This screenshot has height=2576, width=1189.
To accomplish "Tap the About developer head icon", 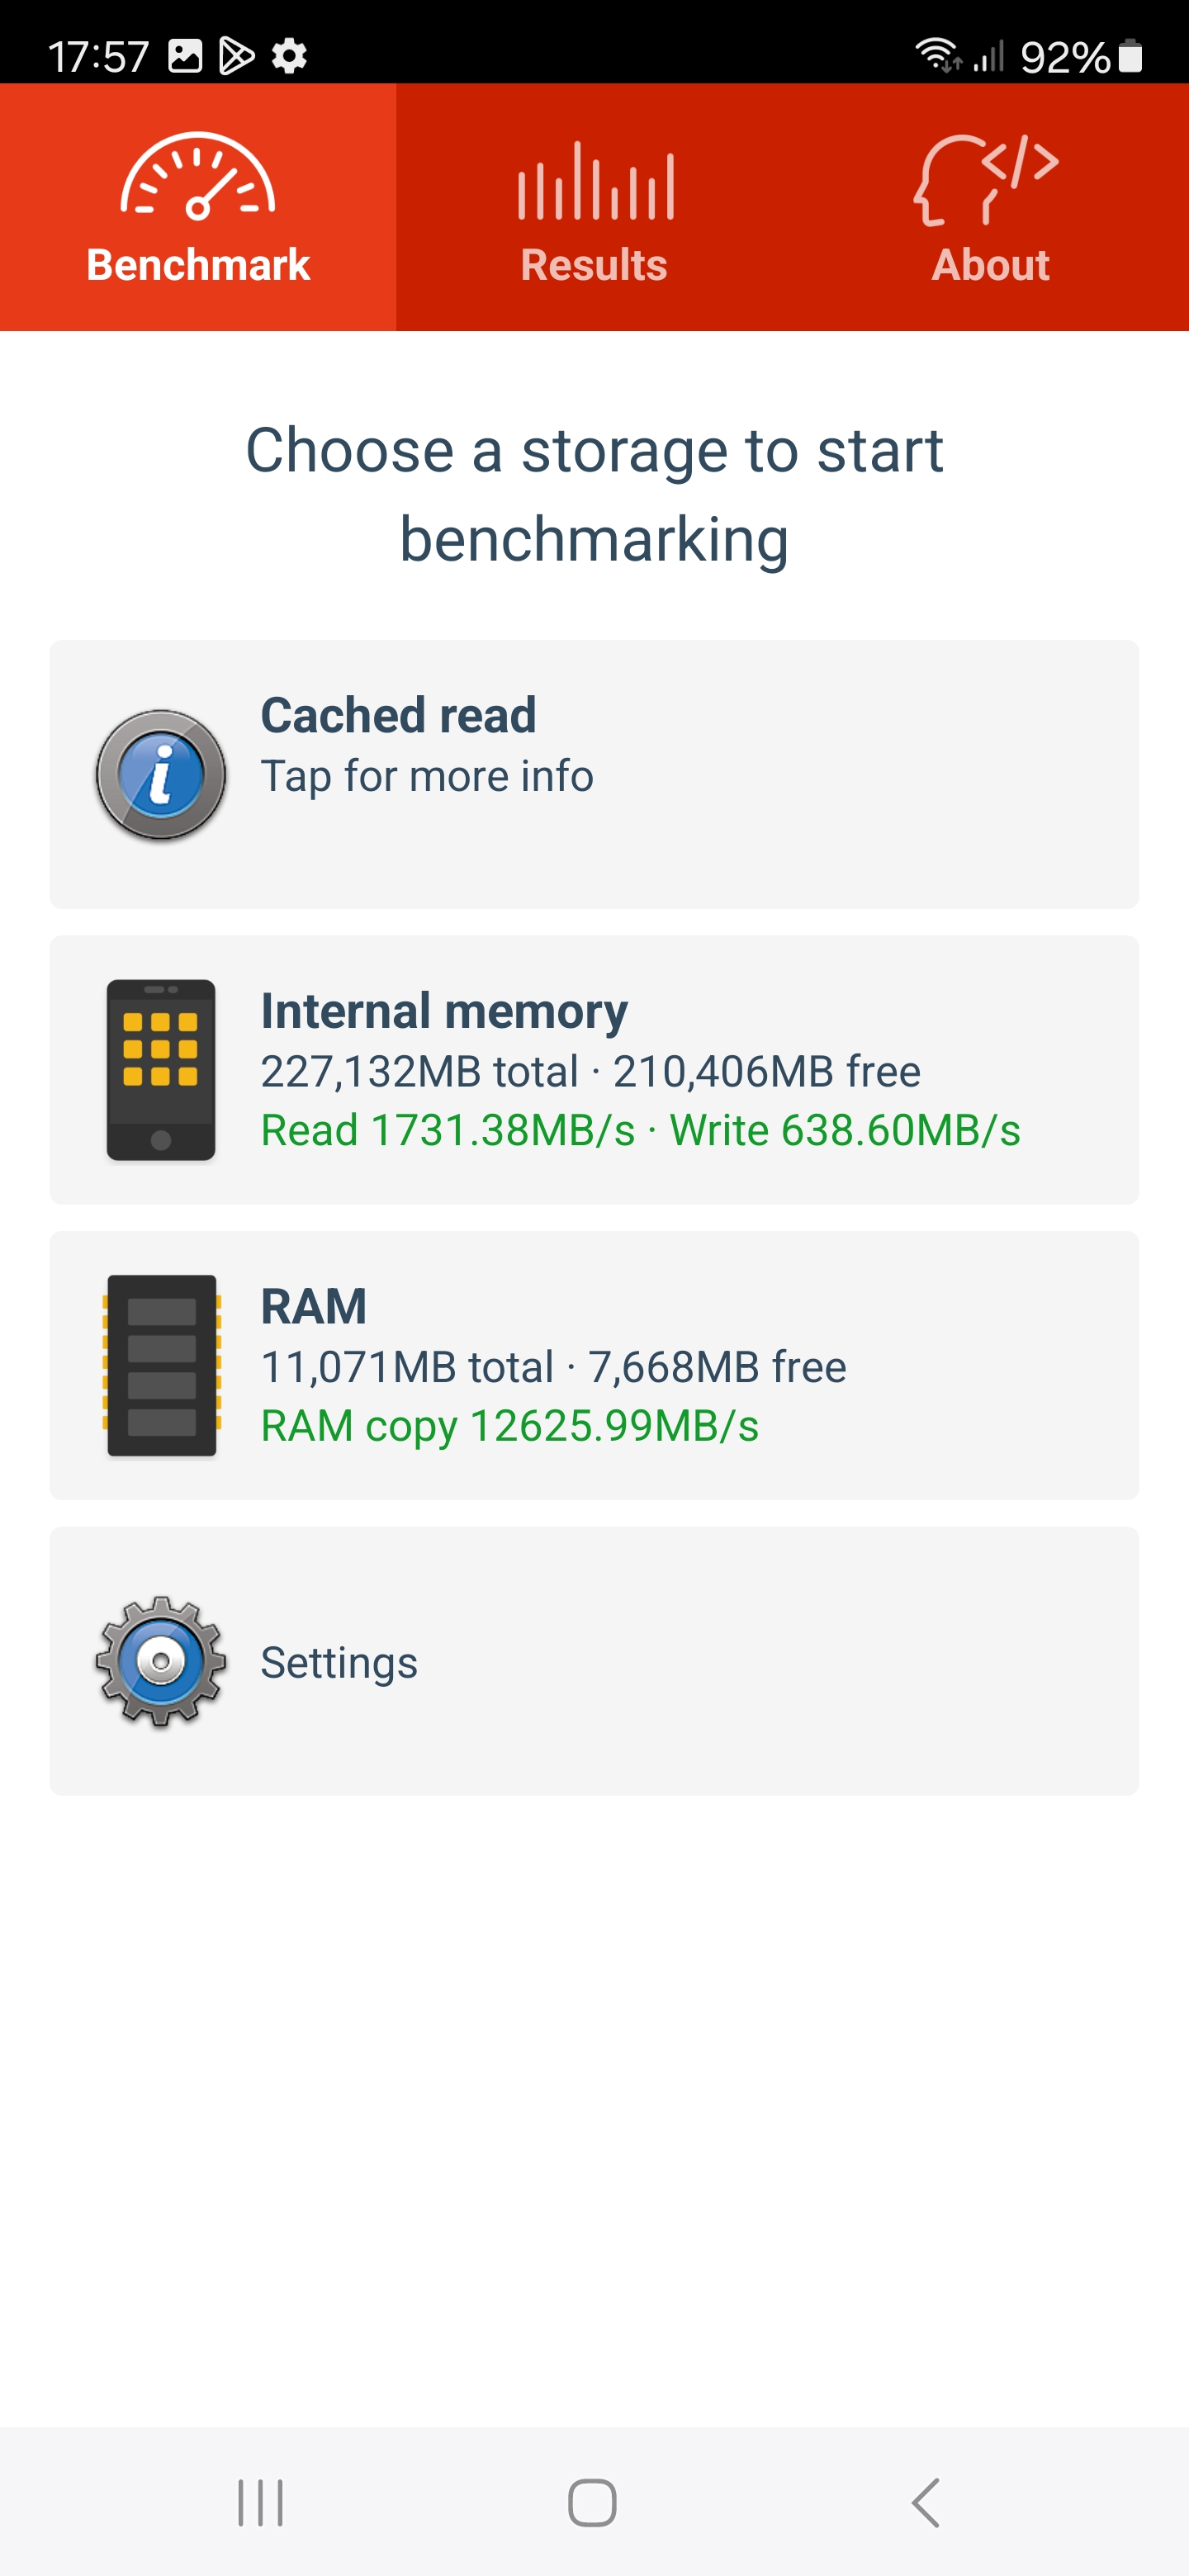I will point(987,180).
